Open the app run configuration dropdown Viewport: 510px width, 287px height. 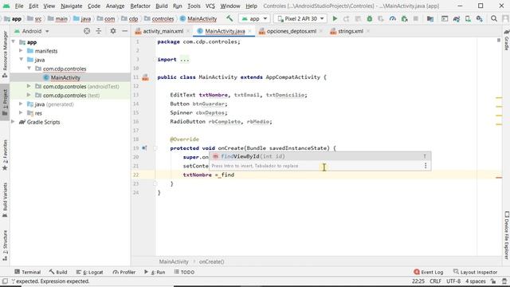(254, 18)
